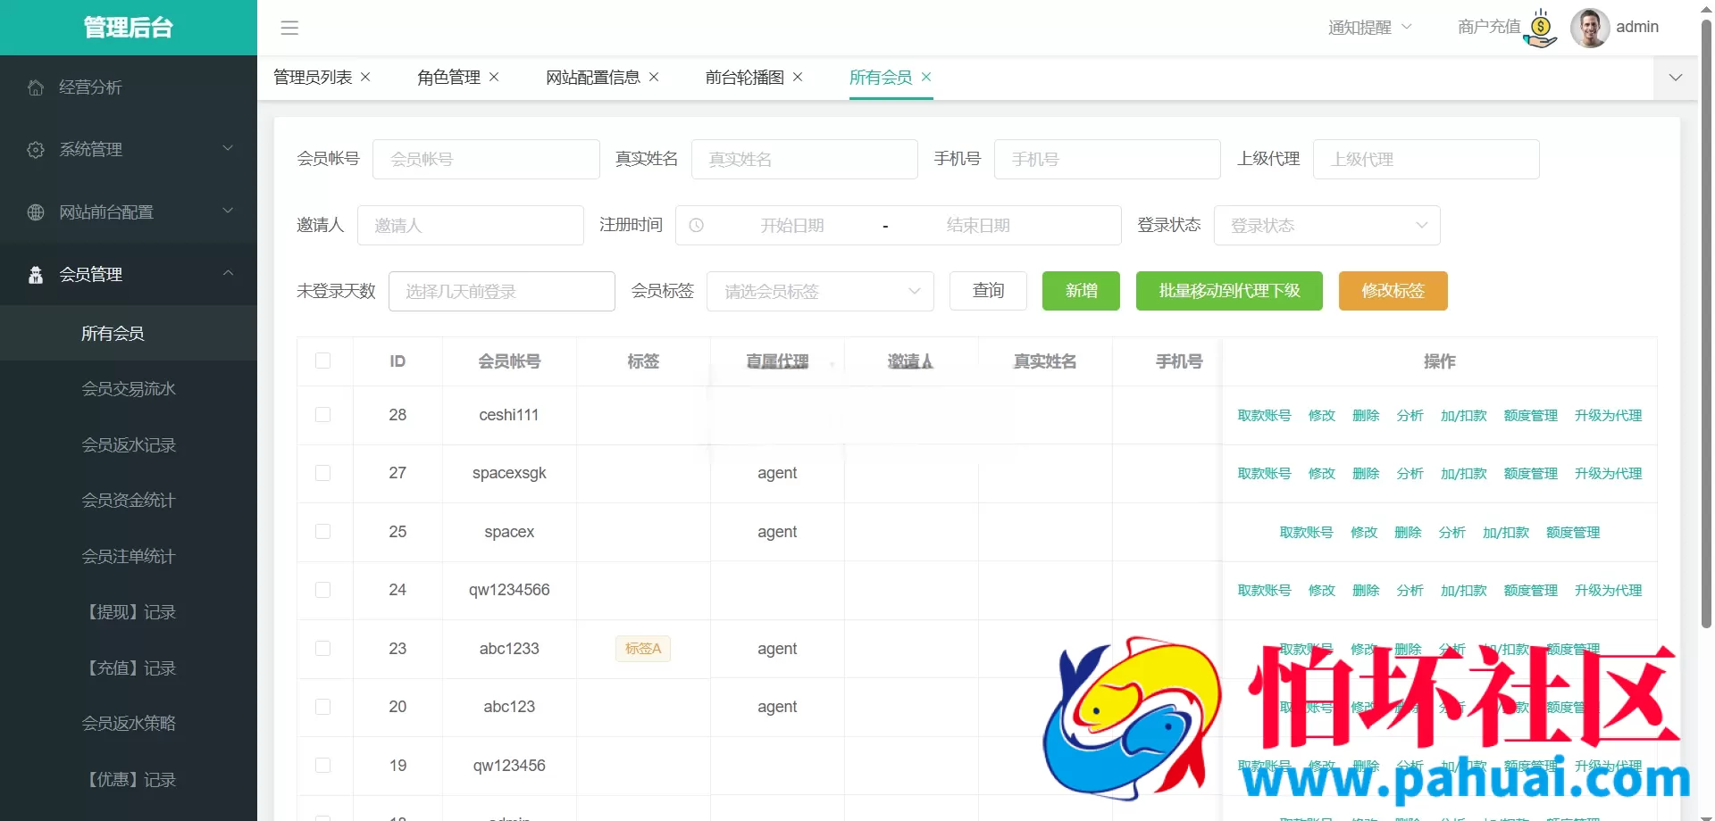Viewport: 1715px width, 821px height.
Task: Focus the 邀请人 input field
Action: click(x=470, y=225)
